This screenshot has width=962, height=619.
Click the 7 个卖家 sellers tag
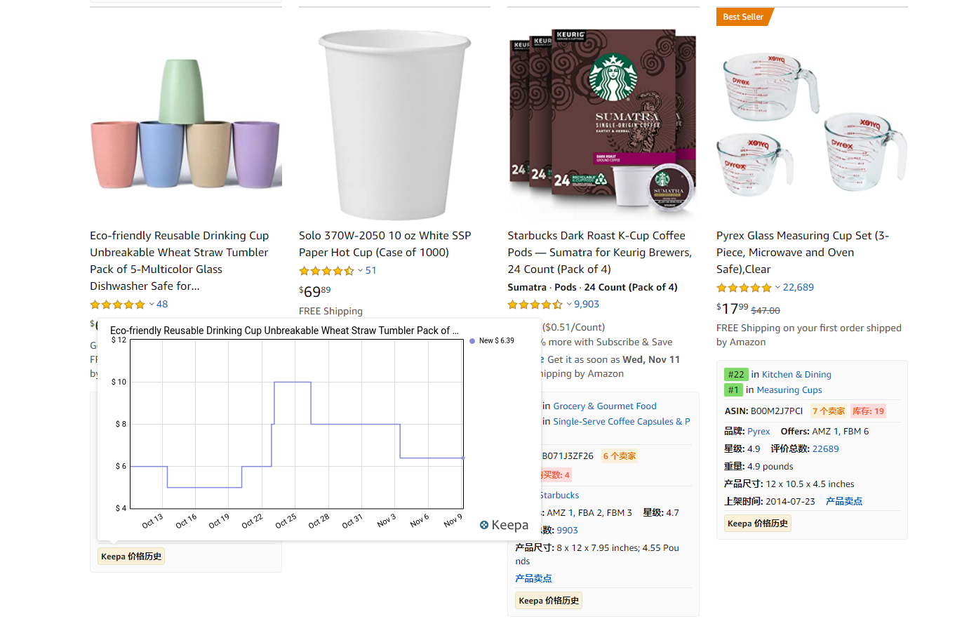(829, 411)
